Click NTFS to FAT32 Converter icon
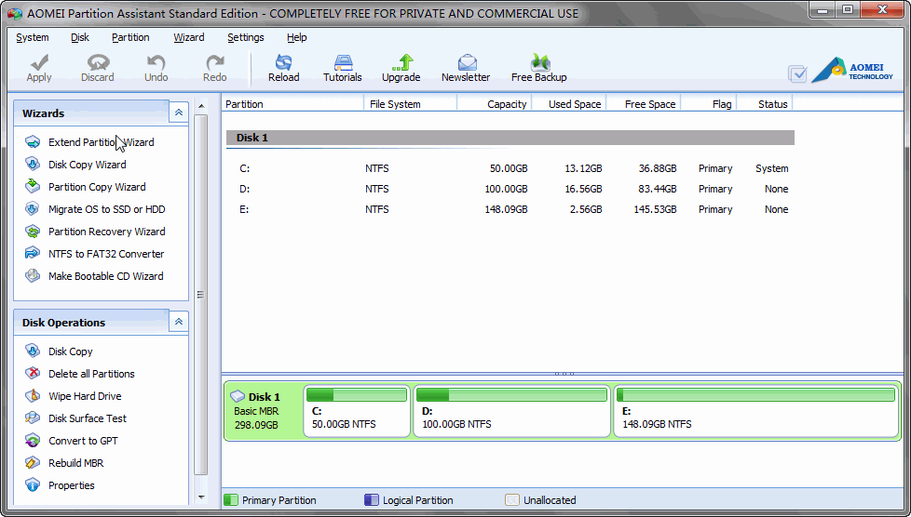 [33, 254]
